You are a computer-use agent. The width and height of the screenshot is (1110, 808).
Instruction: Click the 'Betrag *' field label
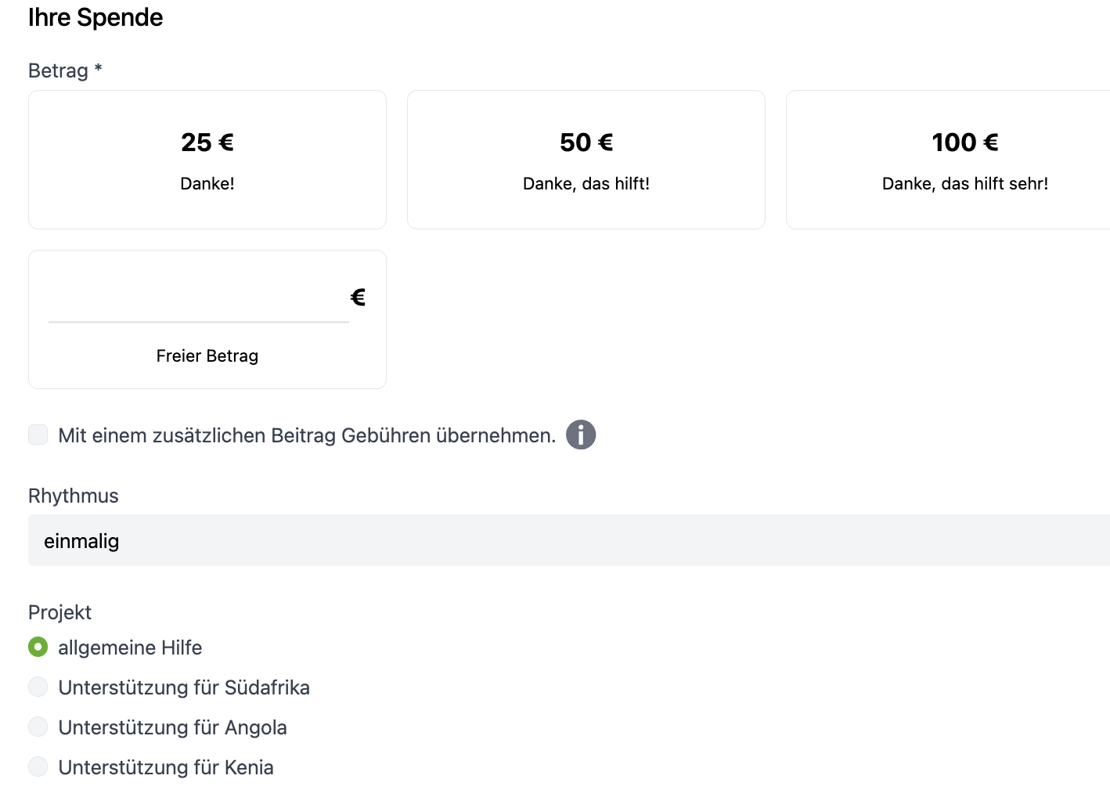[66, 70]
